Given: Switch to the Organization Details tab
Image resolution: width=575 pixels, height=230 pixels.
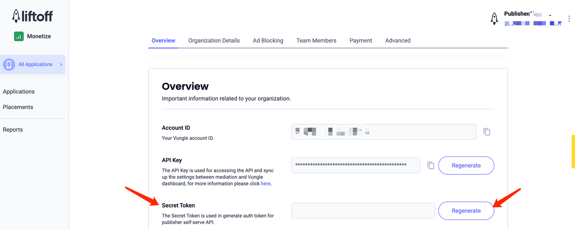Looking at the screenshot, I should point(214,41).
